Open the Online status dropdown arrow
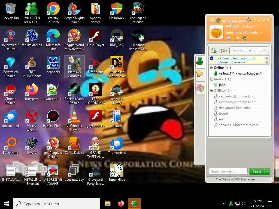 pyautogui.click(x=256, y=27)
